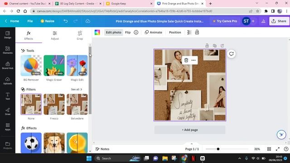Open the 31% zoom level dropdown
The height and width of the screenshot is (163, 290).
coord(257,149)
